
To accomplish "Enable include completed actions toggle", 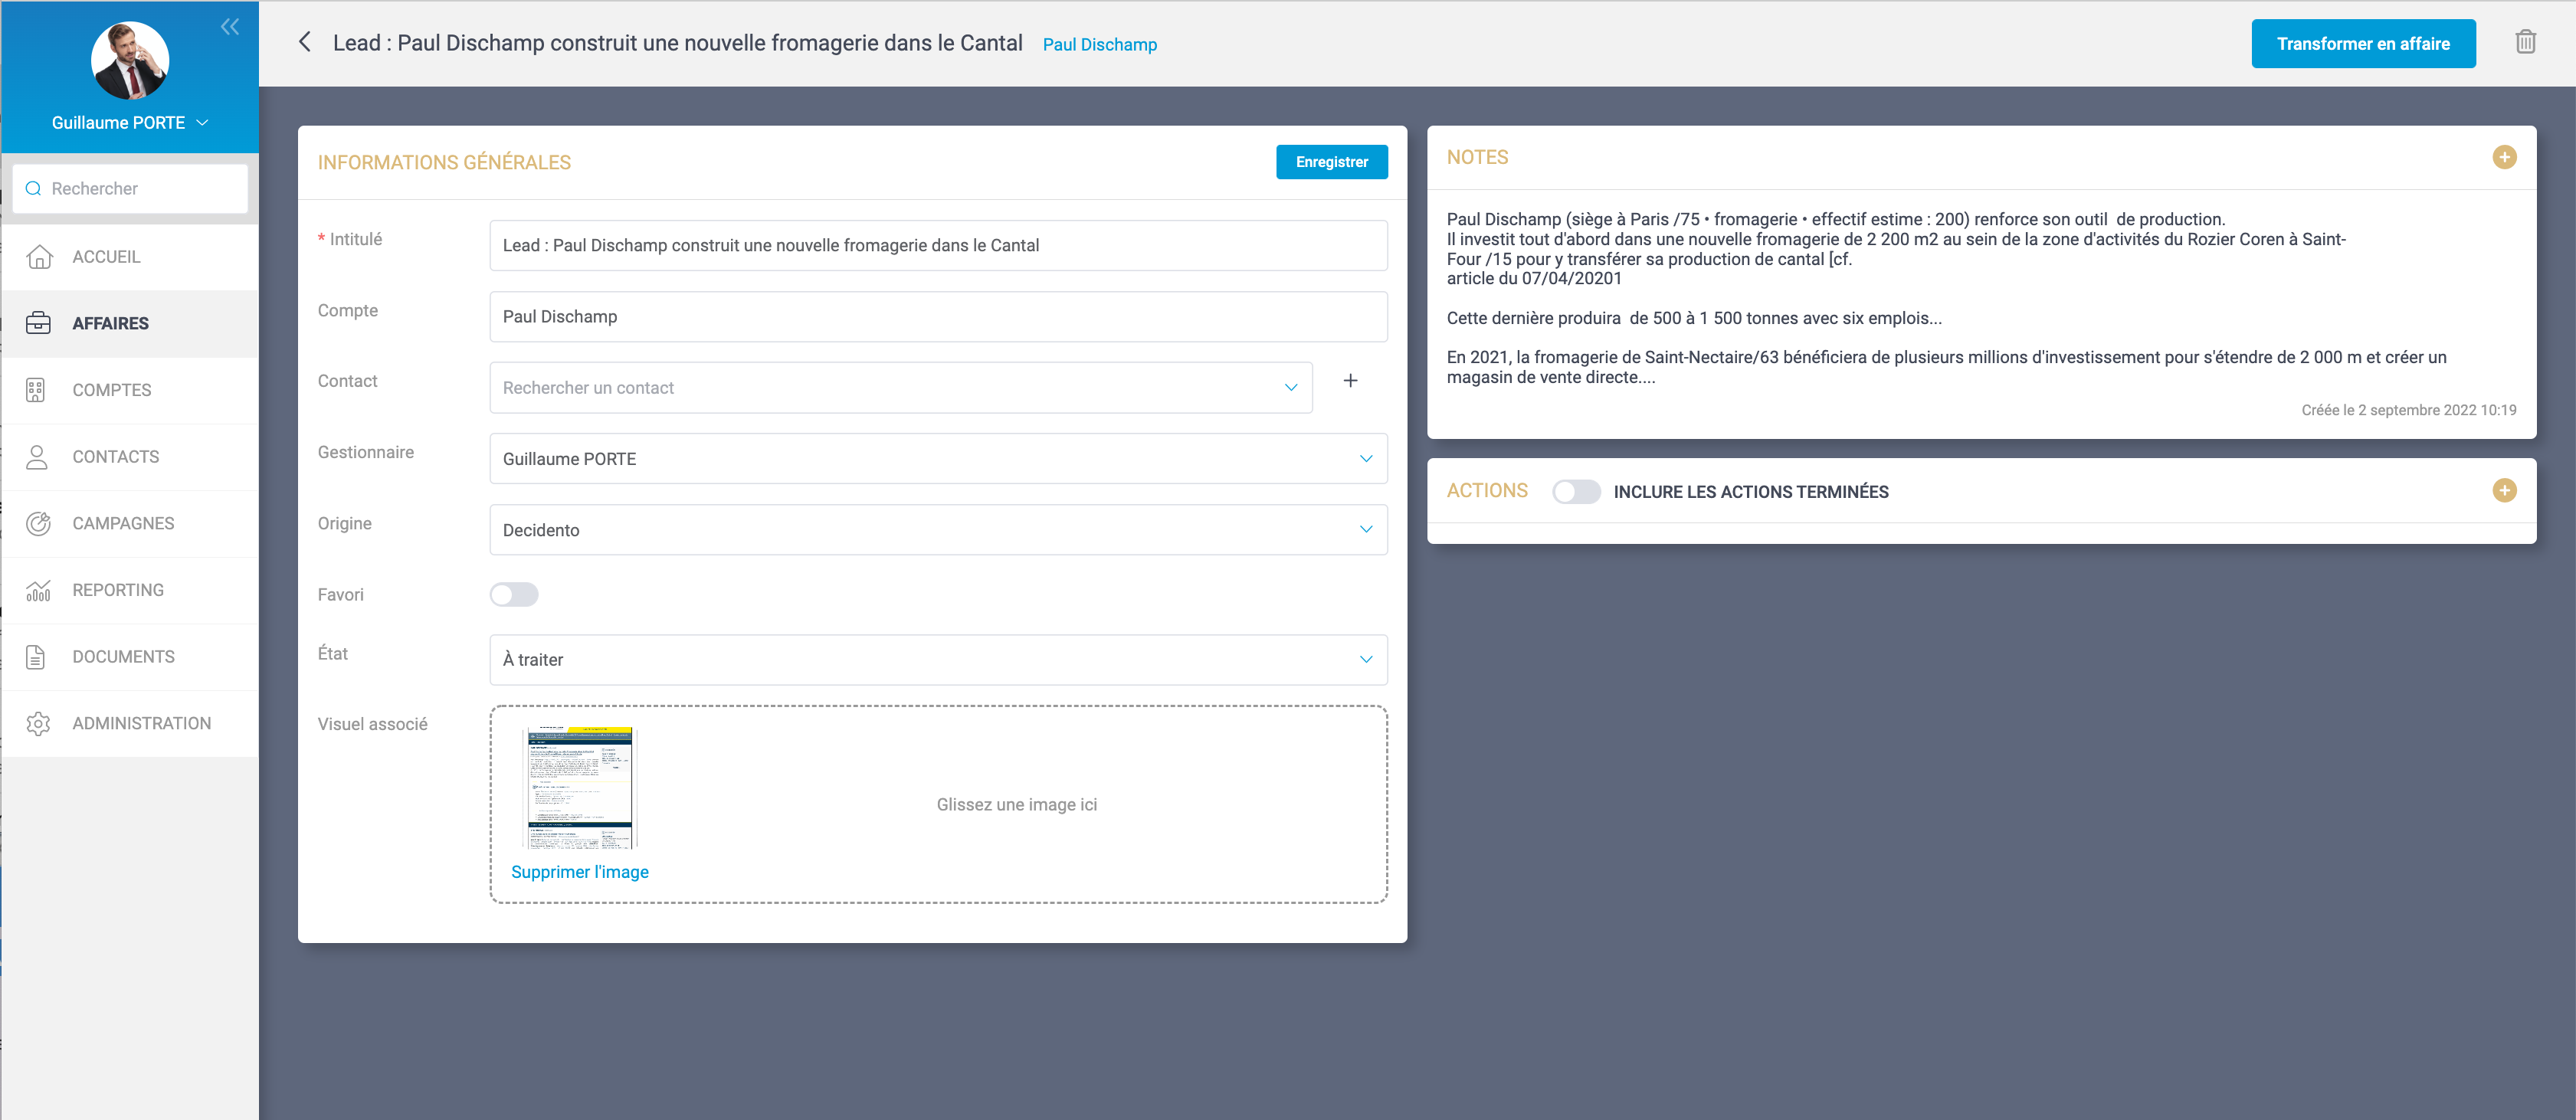I will (x=1575, y=491).
